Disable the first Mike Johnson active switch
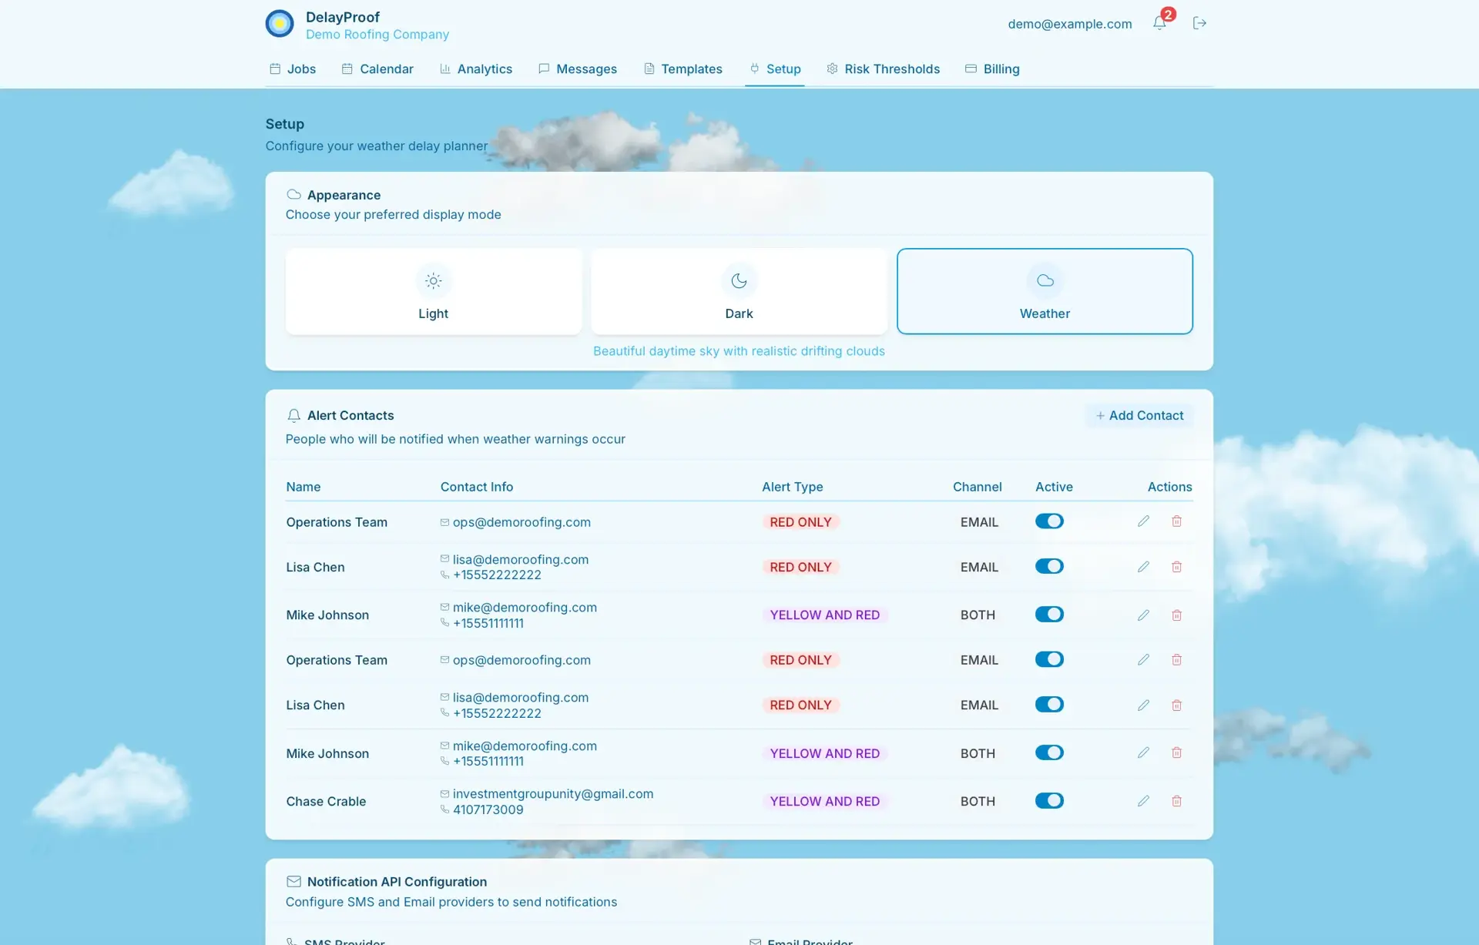This screenshot has height=945, width=1479. click(x=1049, y=614)
